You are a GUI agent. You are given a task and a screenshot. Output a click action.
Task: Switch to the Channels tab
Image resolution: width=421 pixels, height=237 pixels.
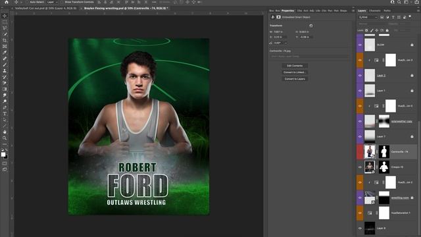coord(374,11)
